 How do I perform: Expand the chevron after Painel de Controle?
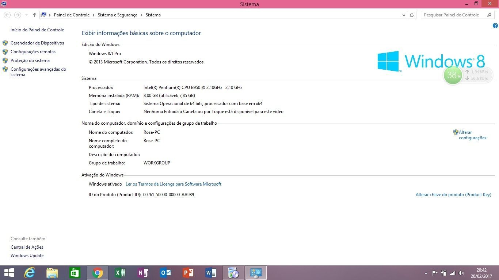click(94, 15)
